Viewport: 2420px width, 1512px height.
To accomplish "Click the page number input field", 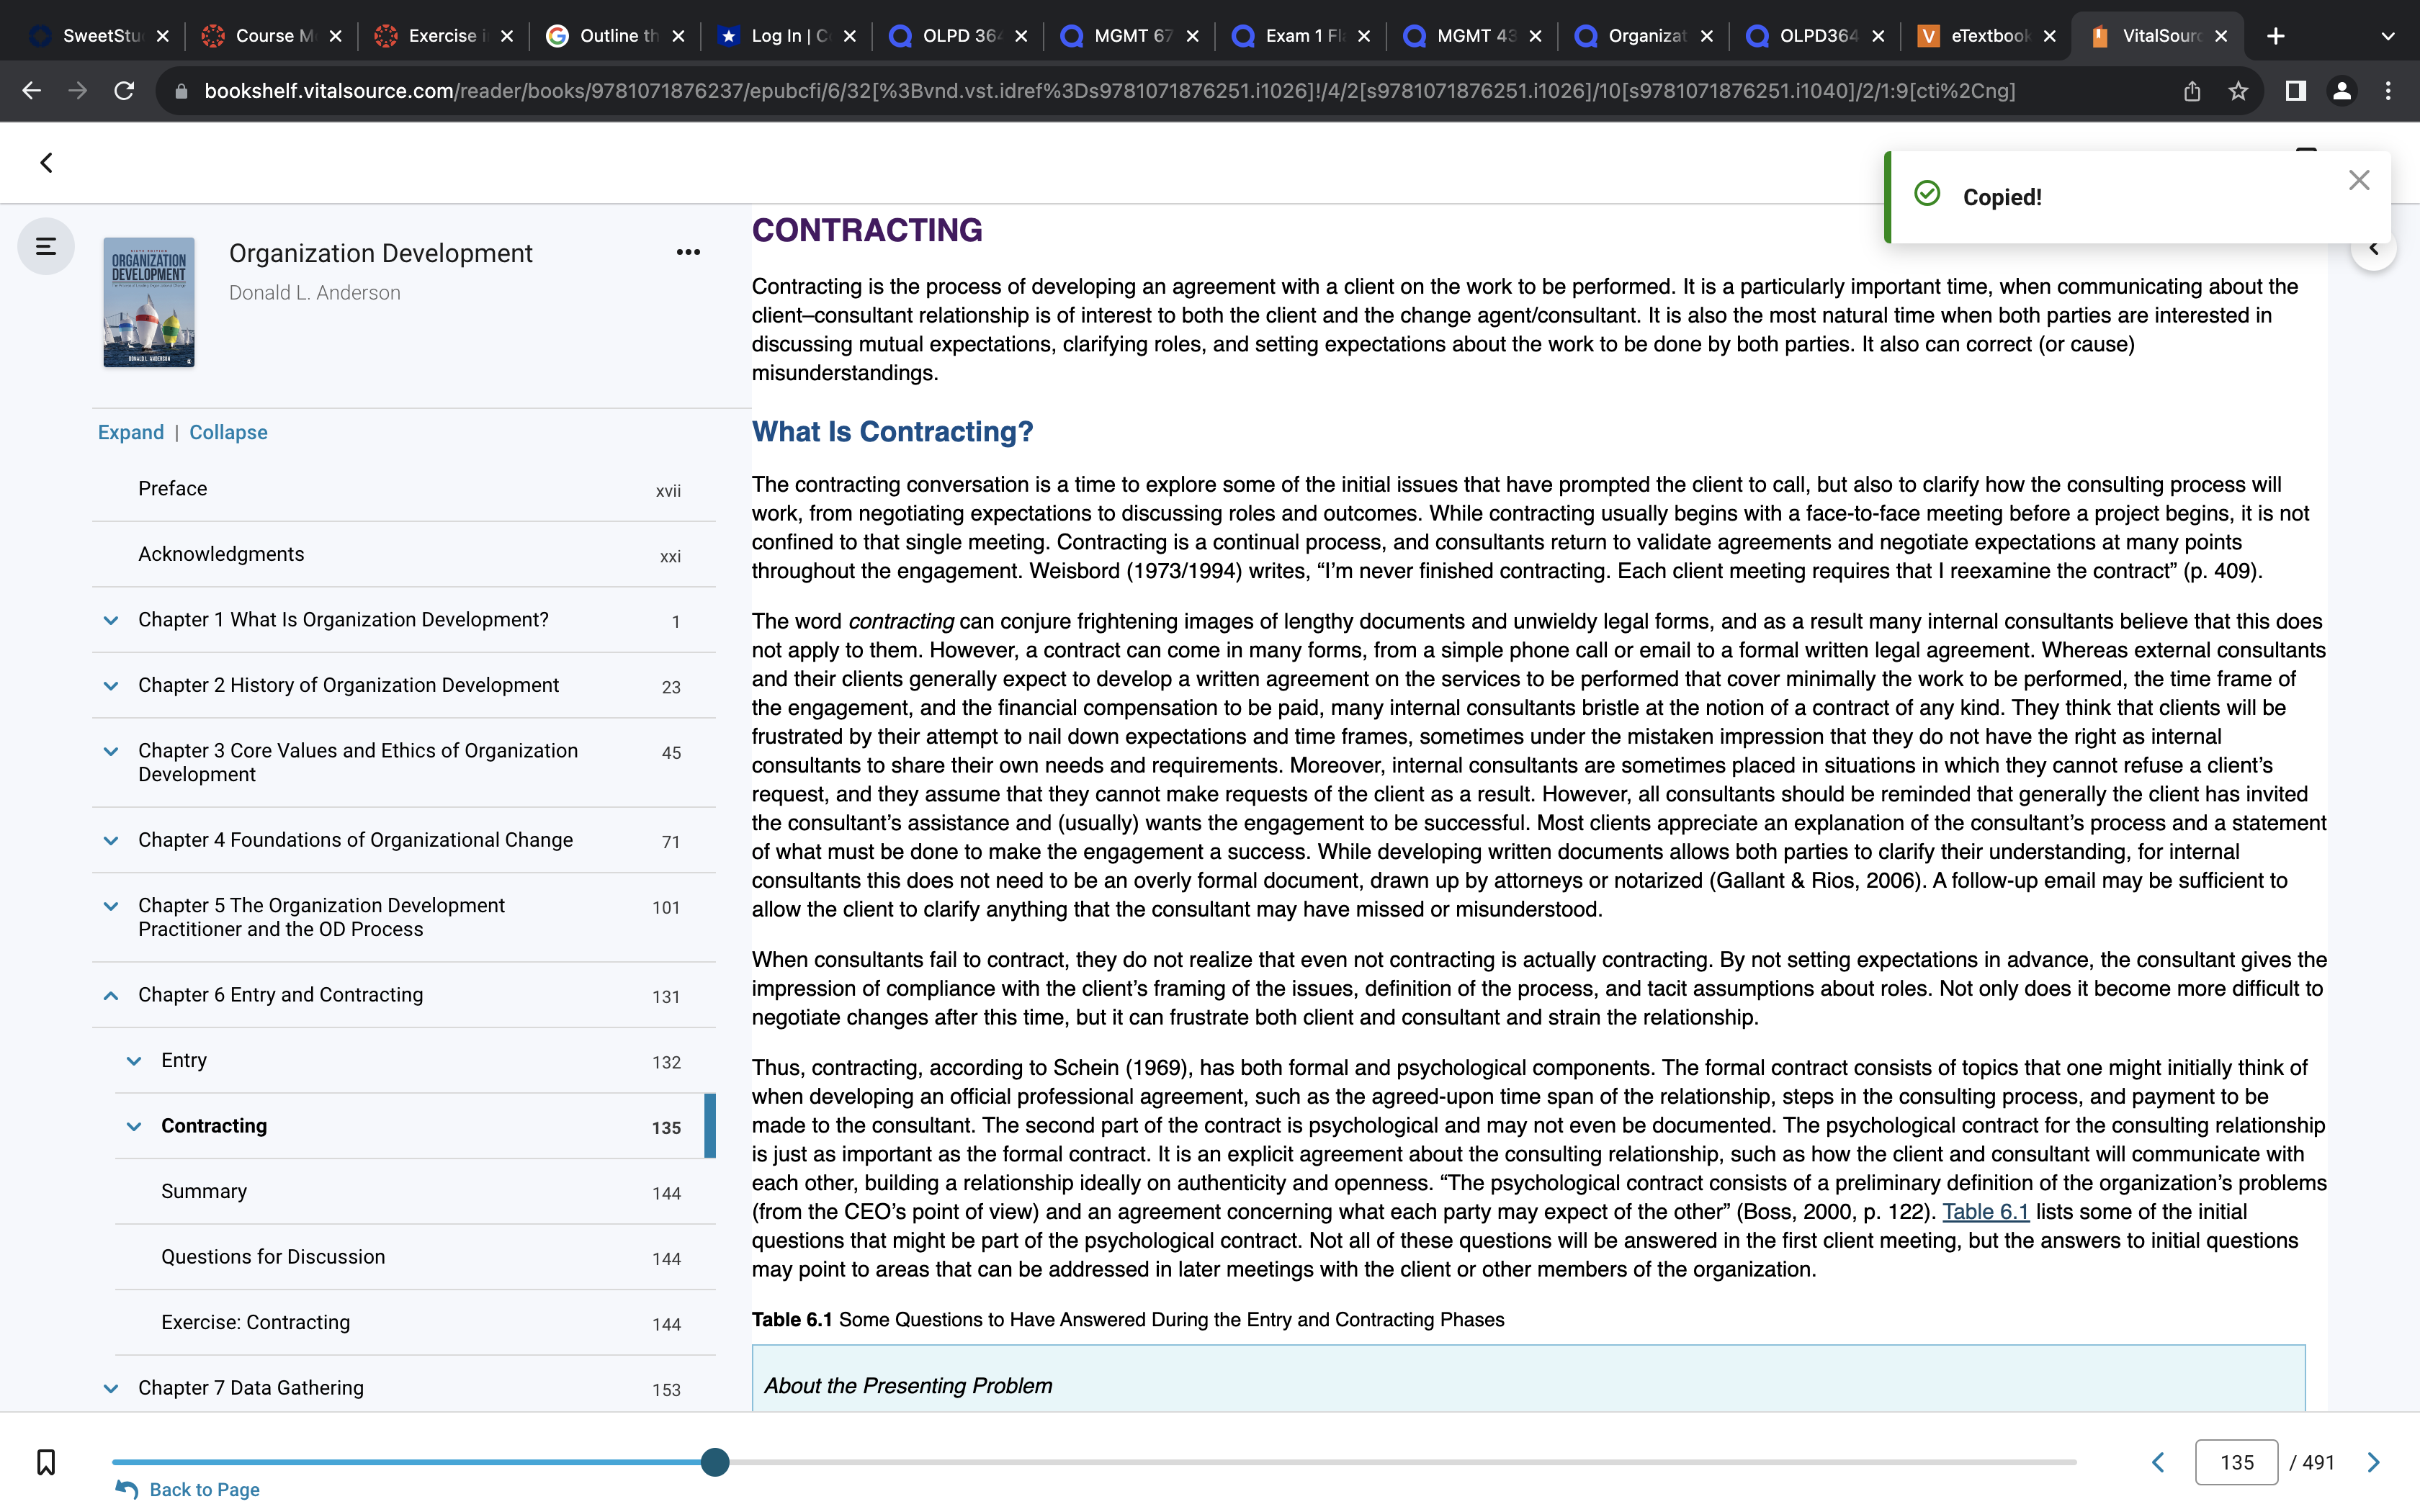I will [2236, 1462].
